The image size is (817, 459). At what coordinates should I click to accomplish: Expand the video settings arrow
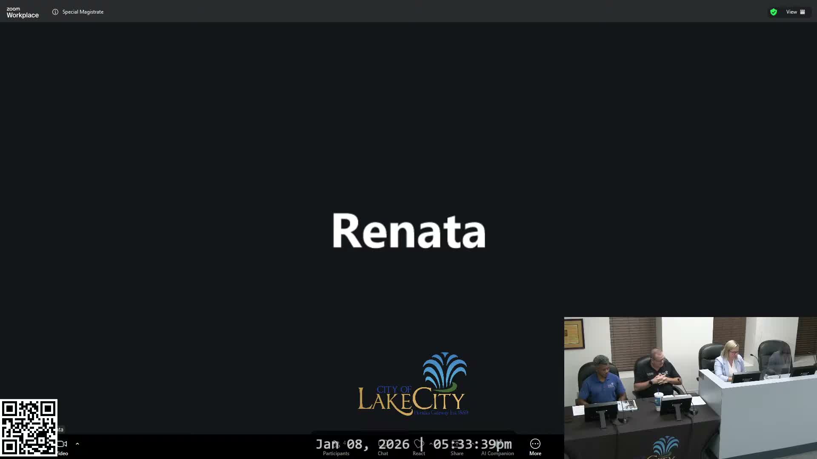coord(77,444)
